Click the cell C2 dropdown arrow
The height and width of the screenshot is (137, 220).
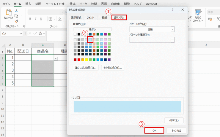(56, 59)
